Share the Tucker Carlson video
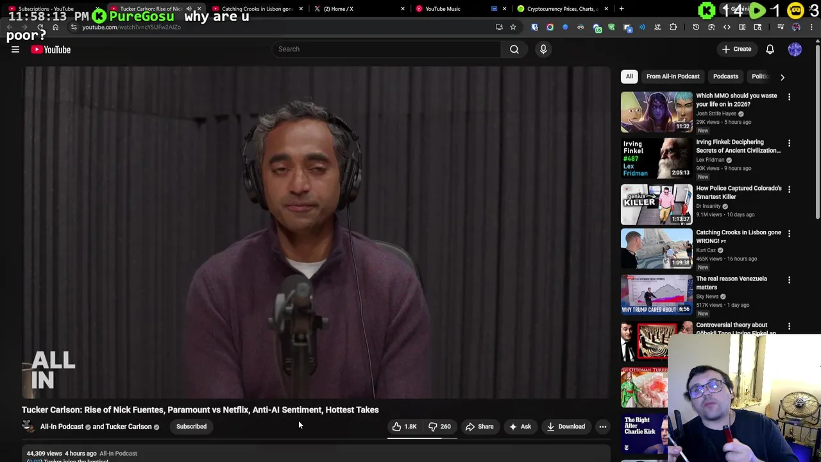 point(479,426)
